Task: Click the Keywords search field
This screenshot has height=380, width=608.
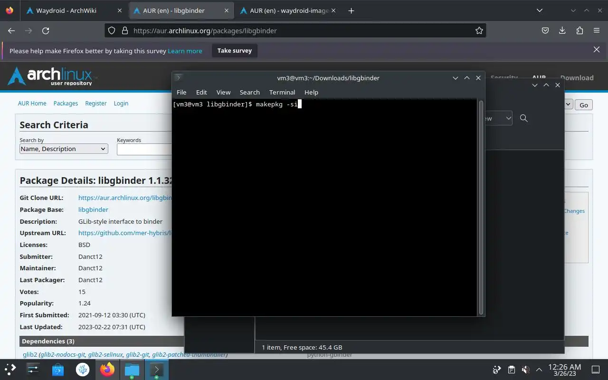Action: (144, 149)
